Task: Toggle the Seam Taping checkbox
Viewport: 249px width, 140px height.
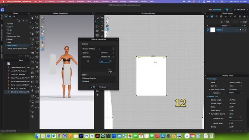Action: [x=230, y=110]
